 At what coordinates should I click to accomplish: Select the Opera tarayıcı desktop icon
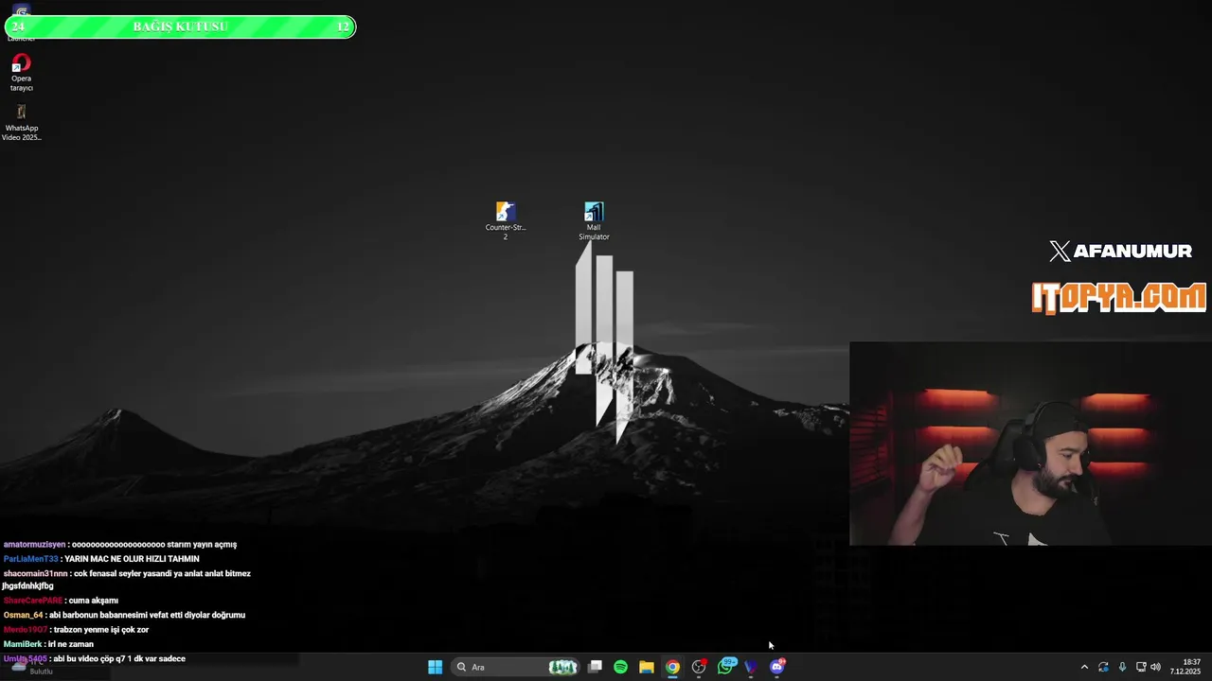point(21,74)
